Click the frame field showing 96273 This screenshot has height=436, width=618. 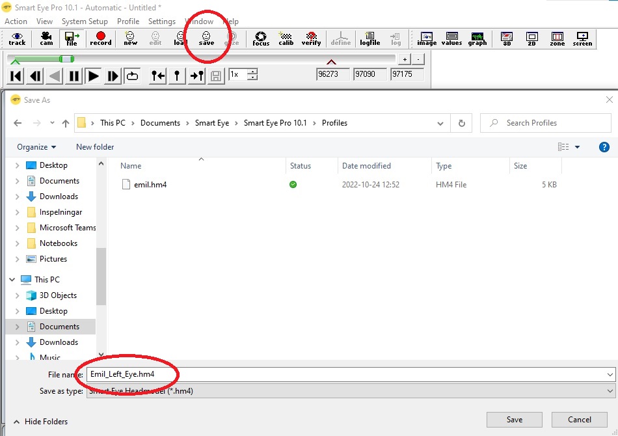[x=332, y=74]
